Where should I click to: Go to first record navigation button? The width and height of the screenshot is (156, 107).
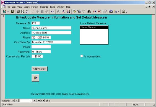click(12, 101)
